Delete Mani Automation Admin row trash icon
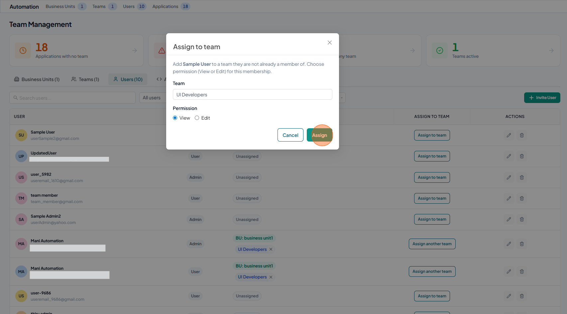This screenshot has width=567, height=314. coord(522,244)
